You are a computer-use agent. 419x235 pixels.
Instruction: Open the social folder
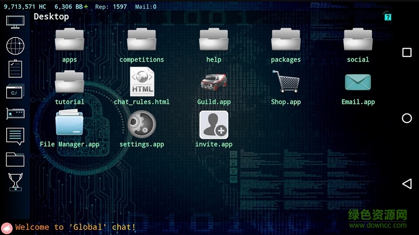(x=358, y=40)
